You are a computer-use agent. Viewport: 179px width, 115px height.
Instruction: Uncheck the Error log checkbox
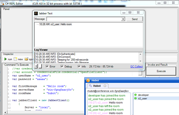47,66
